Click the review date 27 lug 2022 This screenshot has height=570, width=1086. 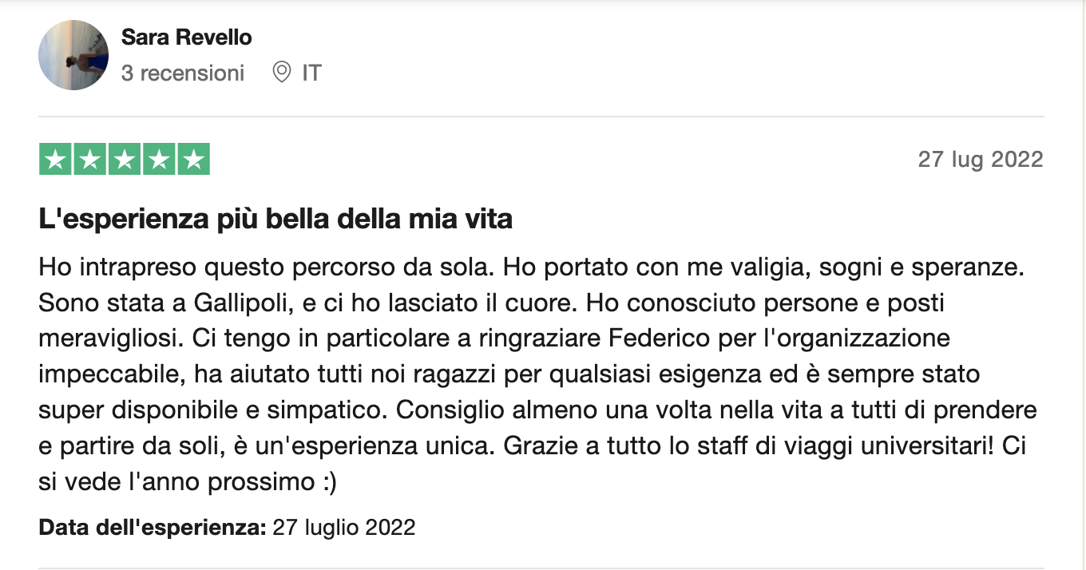(981, 160)
